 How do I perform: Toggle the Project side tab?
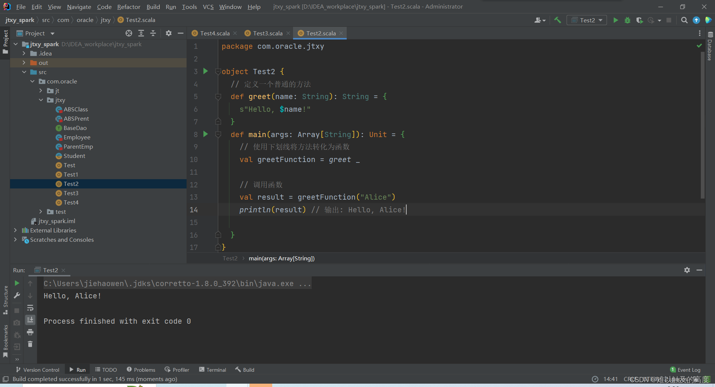pos(5,42)
